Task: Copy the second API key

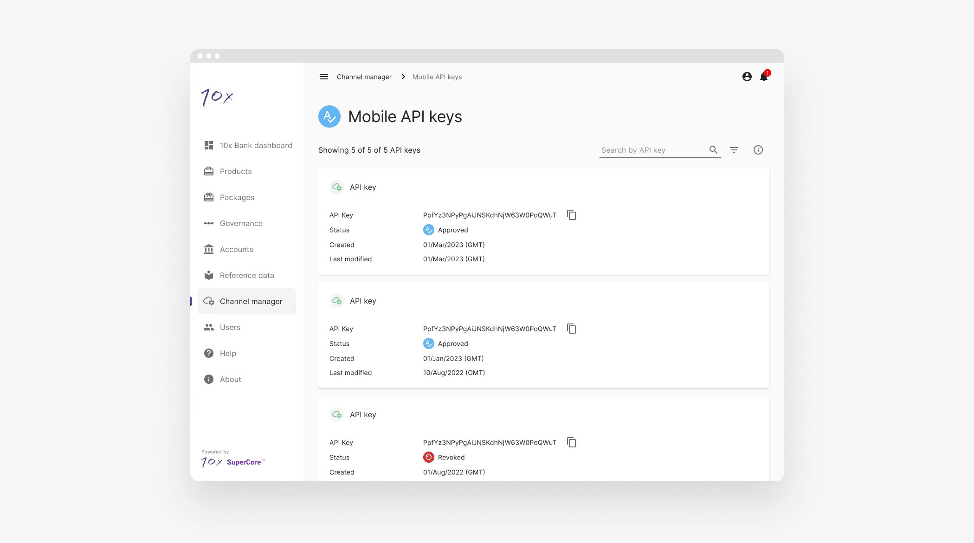Action: click(x=572, y=329)
